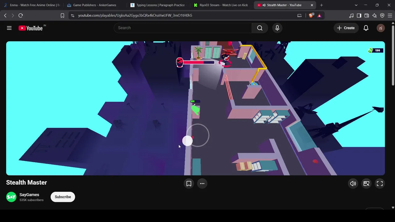Close the Stealth Master YouTube tab
The image size is (395, 222).
coord(312,5)
